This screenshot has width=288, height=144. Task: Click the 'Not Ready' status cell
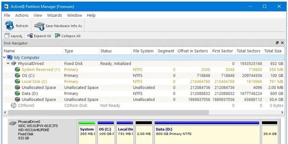pos(110,105)
